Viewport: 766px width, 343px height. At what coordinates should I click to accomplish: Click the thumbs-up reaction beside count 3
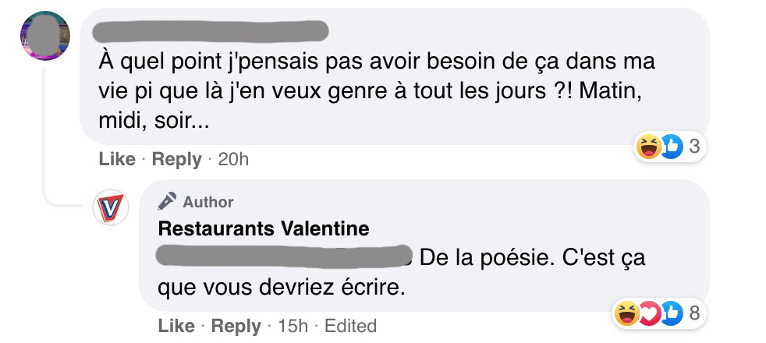pyautogui.click(x=670, y=146)
